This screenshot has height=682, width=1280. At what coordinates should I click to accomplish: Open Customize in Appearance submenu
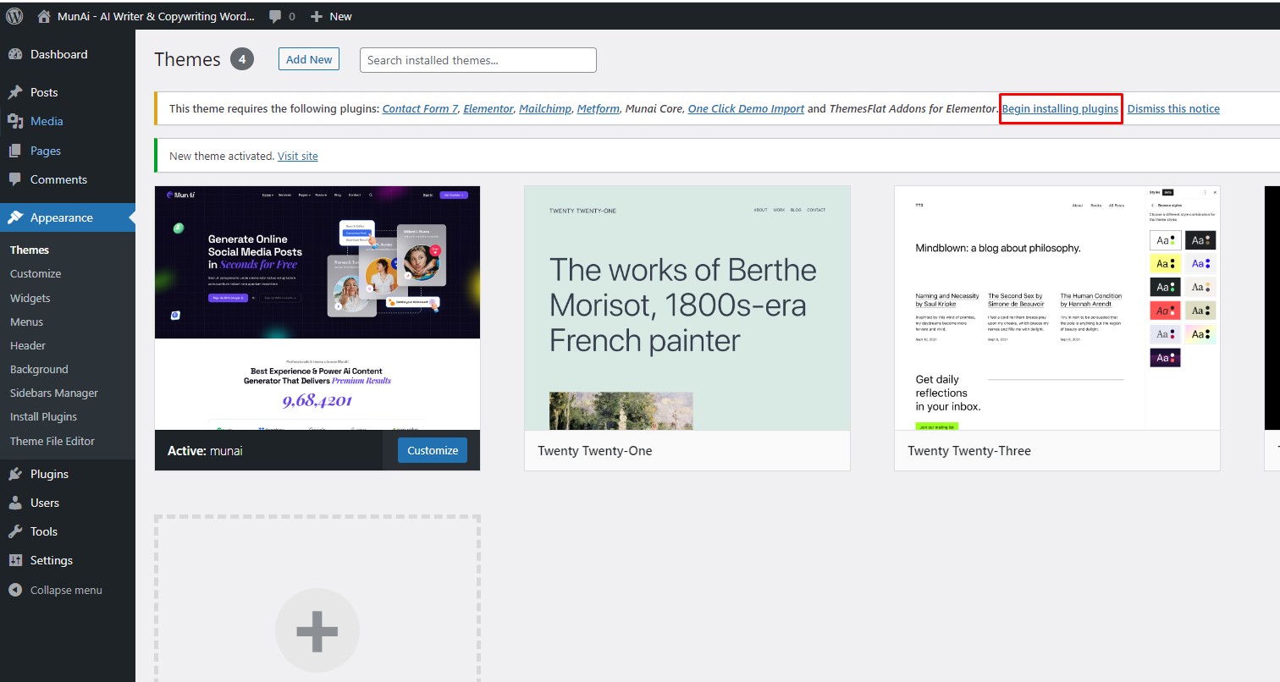36,273
